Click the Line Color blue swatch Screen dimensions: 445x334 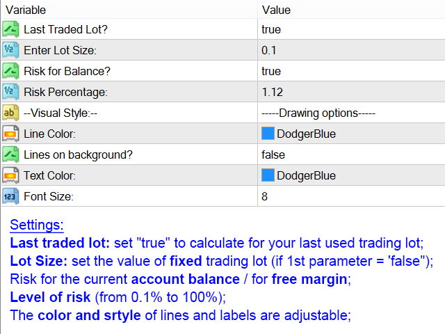click(268, 134)
